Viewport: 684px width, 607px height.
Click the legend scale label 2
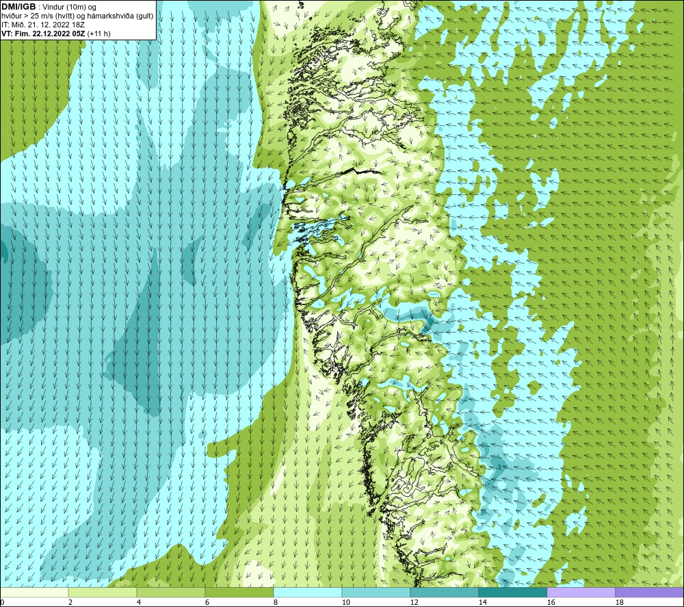click(70, 602)
